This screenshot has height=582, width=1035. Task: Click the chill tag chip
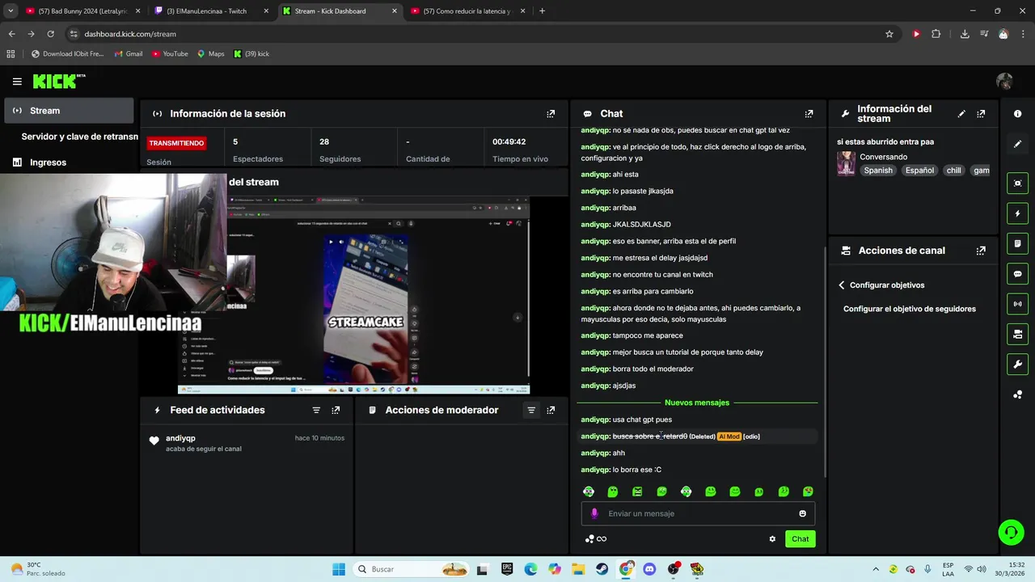coord(954,171)
